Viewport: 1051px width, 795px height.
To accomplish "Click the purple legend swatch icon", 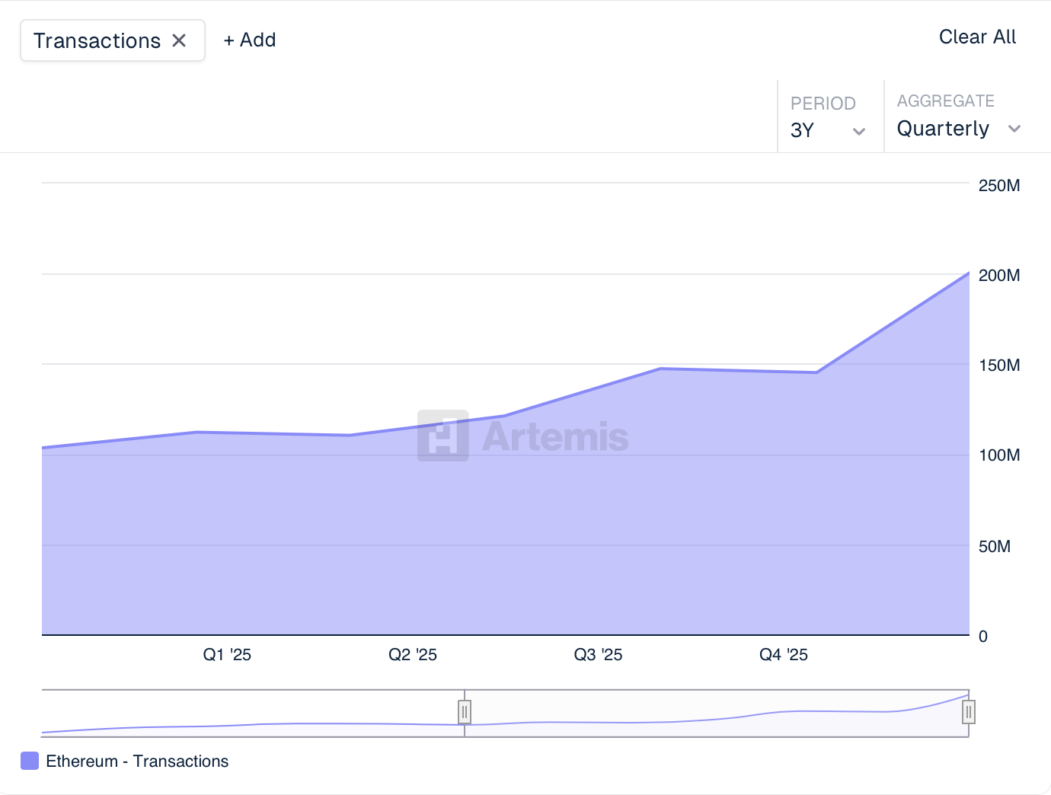I will (30, 760).
